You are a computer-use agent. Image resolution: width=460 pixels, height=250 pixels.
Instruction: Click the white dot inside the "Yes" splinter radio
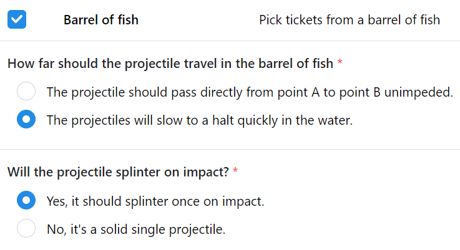click(x=26, y=200)
